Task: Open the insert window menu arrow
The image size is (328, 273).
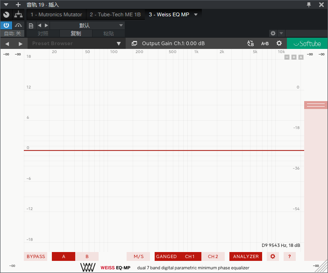Action: (x=6, y=4)
